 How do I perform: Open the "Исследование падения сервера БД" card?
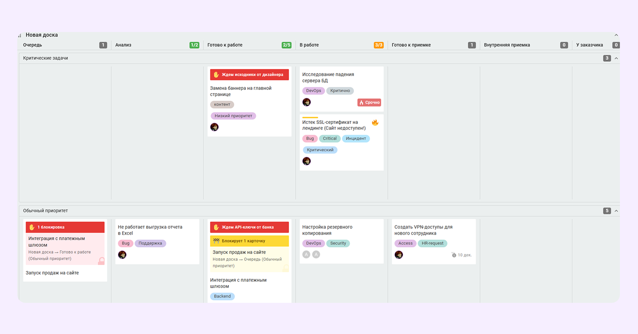(328, 78)
